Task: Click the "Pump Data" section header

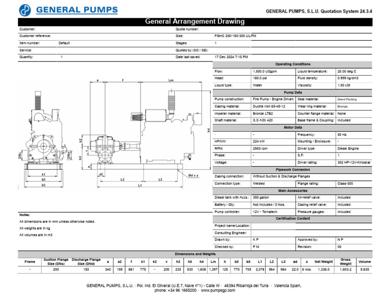Action: 292,93
